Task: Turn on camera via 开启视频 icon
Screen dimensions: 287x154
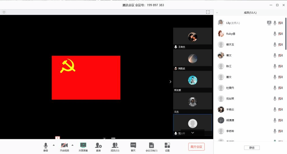Action: coord(64,147)
